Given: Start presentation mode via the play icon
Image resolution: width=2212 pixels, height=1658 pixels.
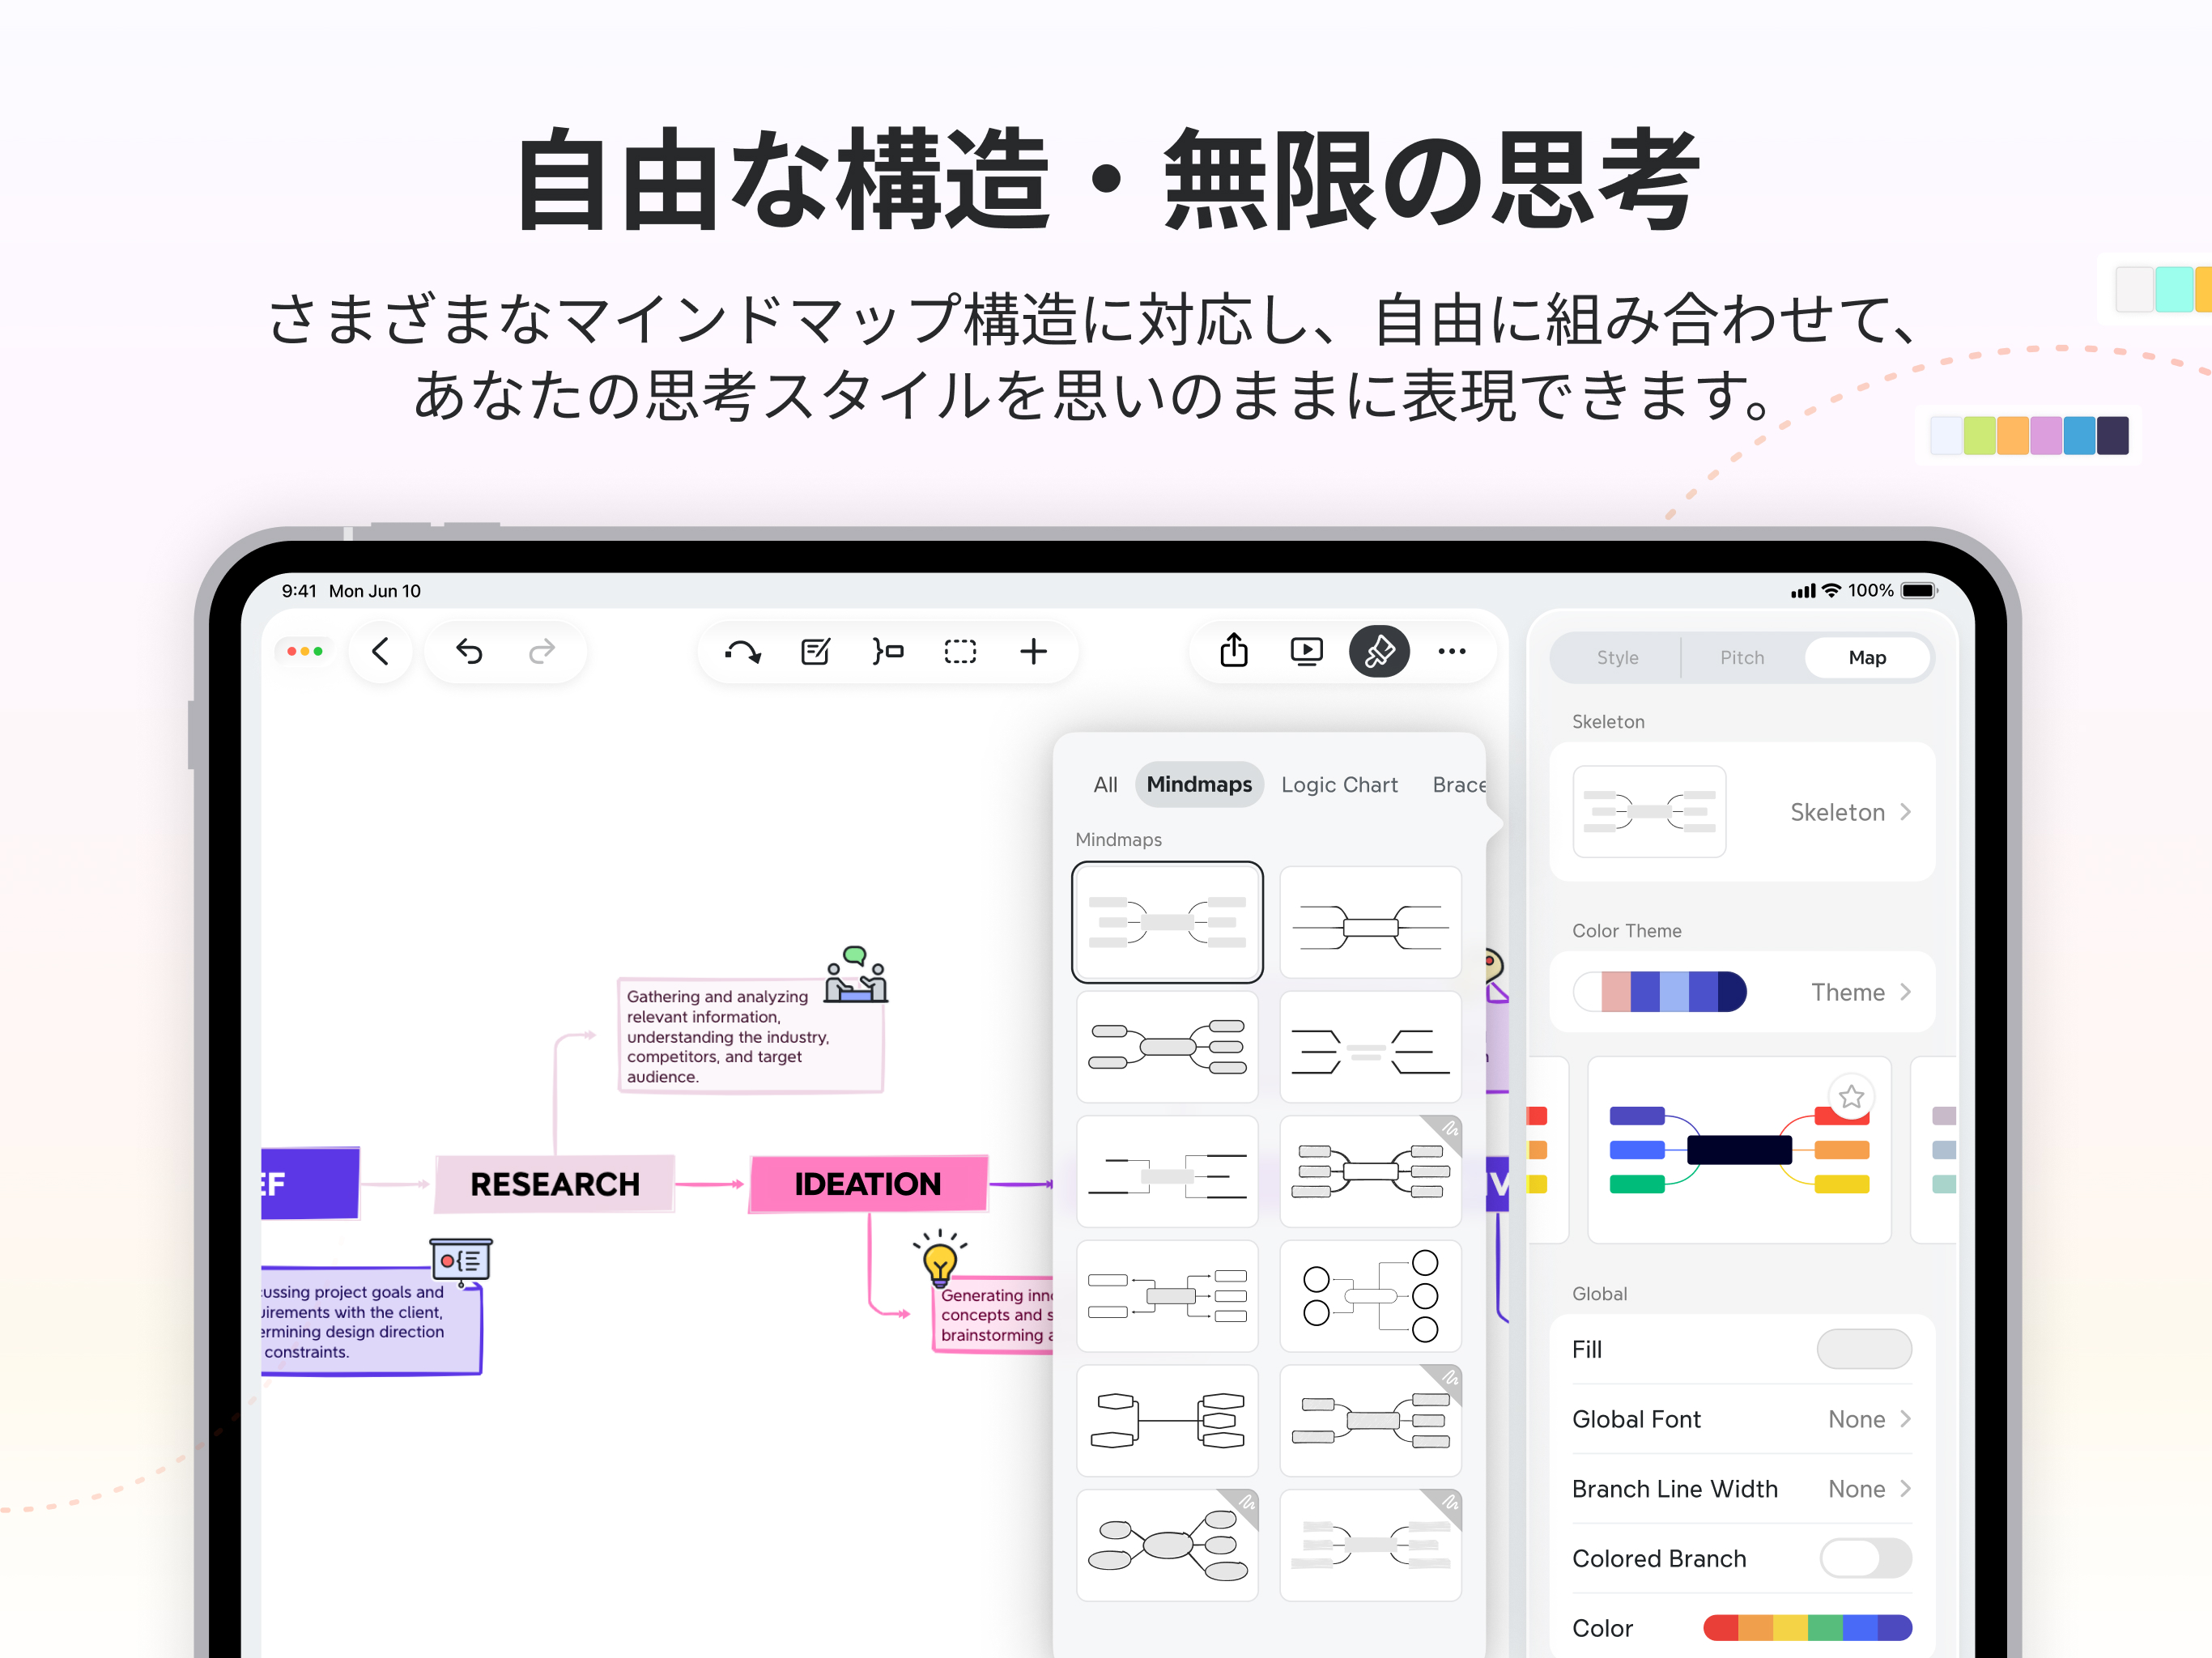Looking at the screenshot, I should tap(1306, 651).
